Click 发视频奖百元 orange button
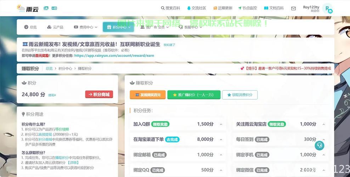This screenshot has width=350, height=177. click(148, 95)
